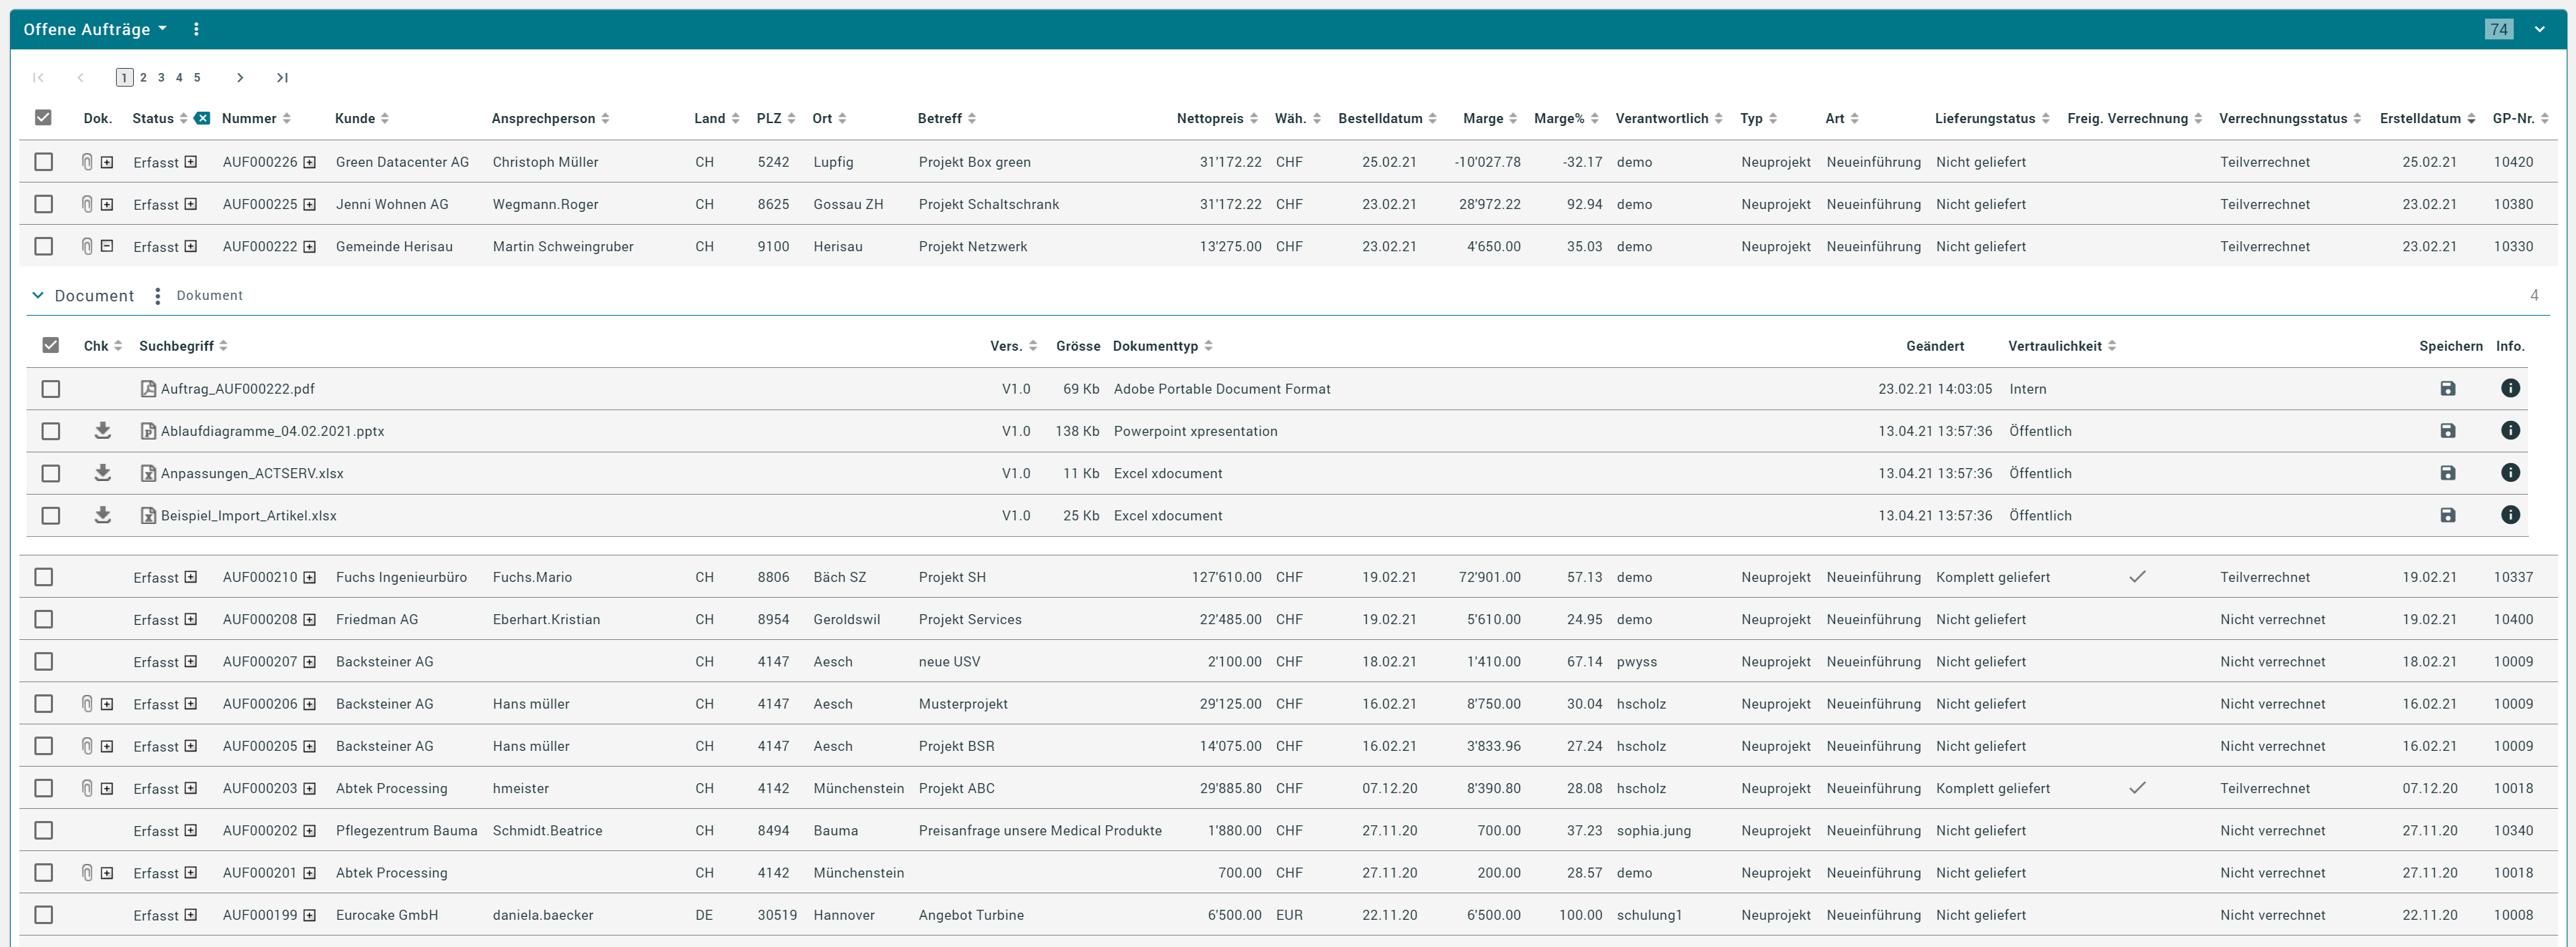Viewport: 2576px width, 947px height.
Task: Clear the Status column filter icon
Action: click(x=202, y=118)
